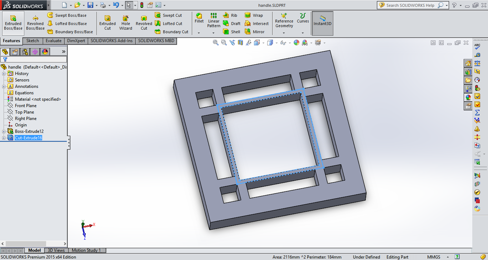
Task: Expand the Annotations tree node
Action: (x=4, y=86)
